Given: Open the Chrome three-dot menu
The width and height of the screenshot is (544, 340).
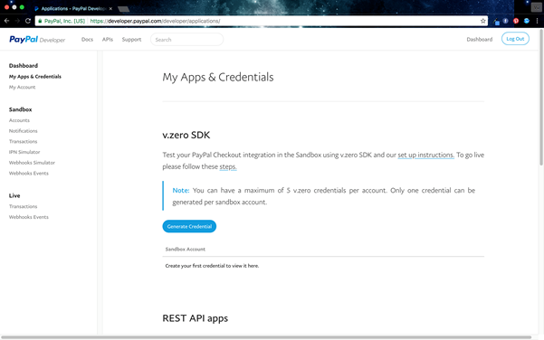Looking at the screenshot, I should tap(537, 21).
